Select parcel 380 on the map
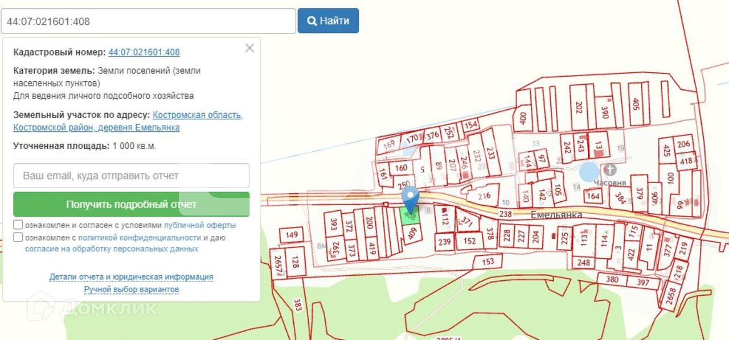 point(612,279)
